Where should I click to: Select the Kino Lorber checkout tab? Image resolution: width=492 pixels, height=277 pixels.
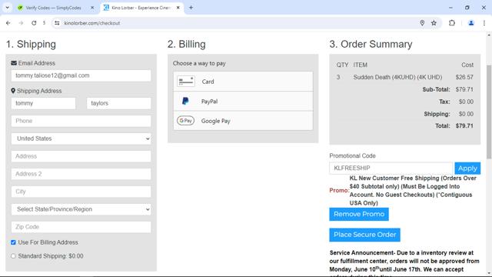pos(141,8)
